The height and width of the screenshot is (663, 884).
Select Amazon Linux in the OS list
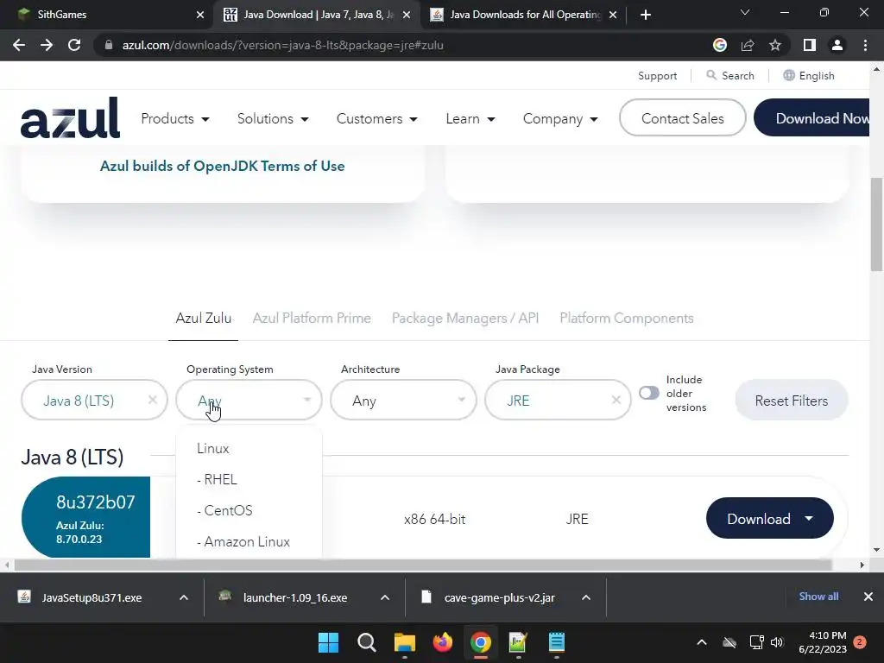click(x=249, y=542)
